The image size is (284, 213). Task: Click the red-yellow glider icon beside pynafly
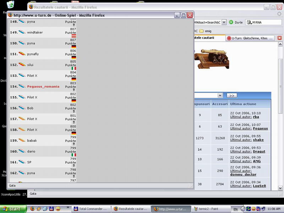tap(22, 54)
